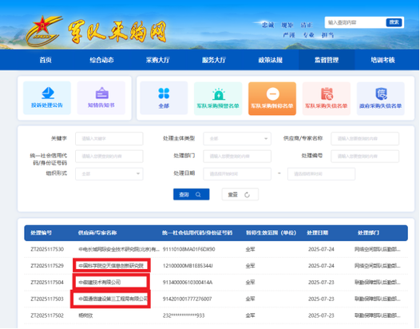Click the 处理部门 column header

pos(368,233)
